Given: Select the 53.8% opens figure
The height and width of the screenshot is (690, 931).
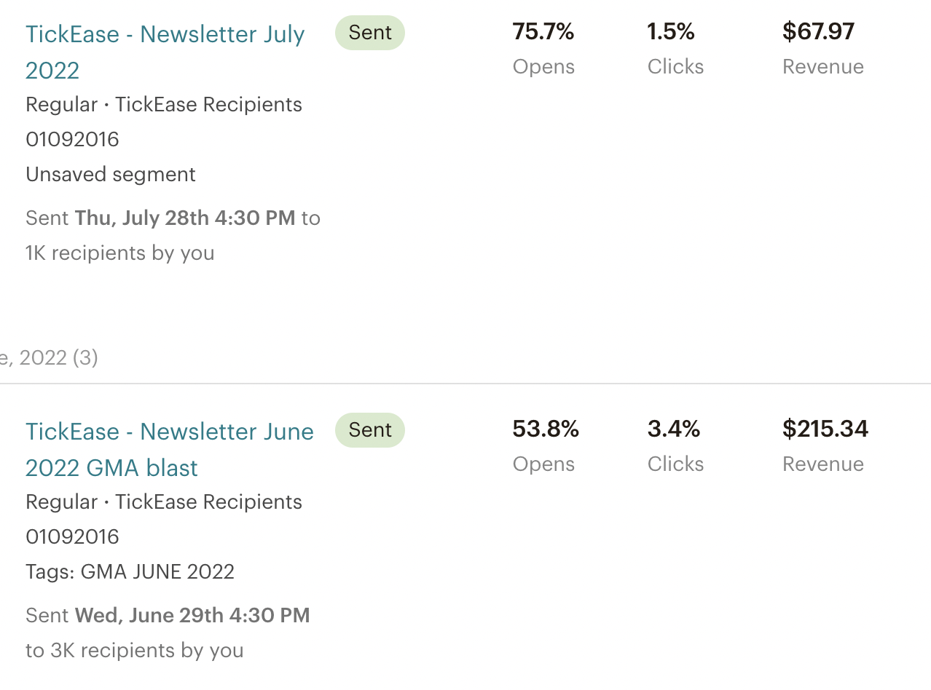Looking at the screenshot, I should [x=546, y=429].
